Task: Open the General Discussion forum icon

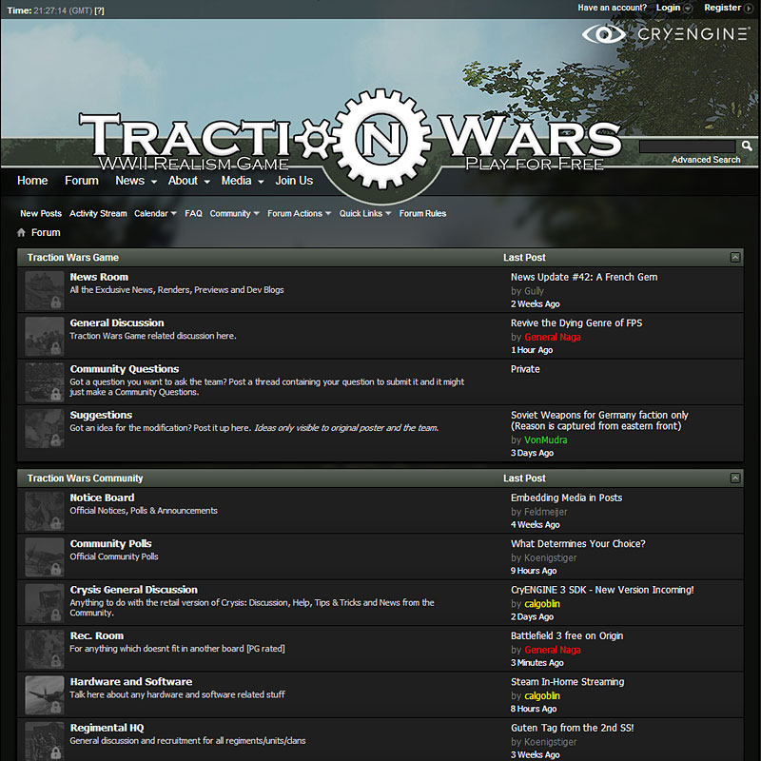Action: pos(45,337)
